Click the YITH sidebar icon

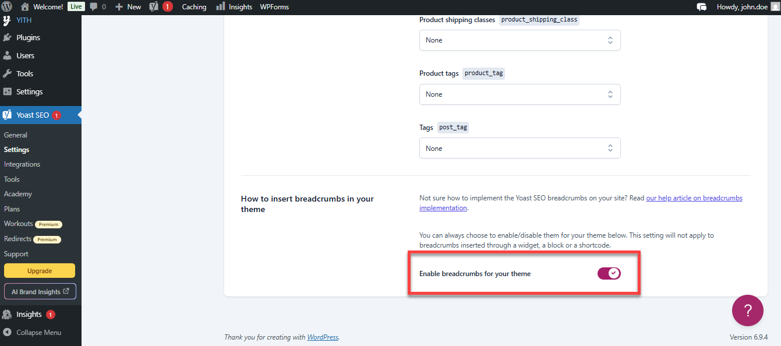(7, 19)
